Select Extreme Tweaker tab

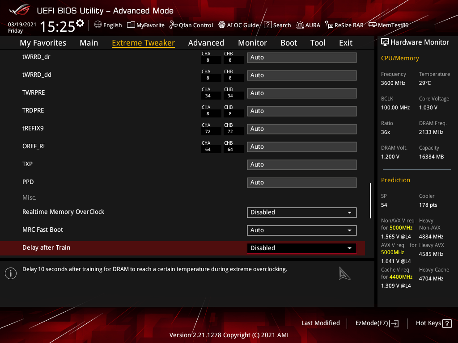144,43
